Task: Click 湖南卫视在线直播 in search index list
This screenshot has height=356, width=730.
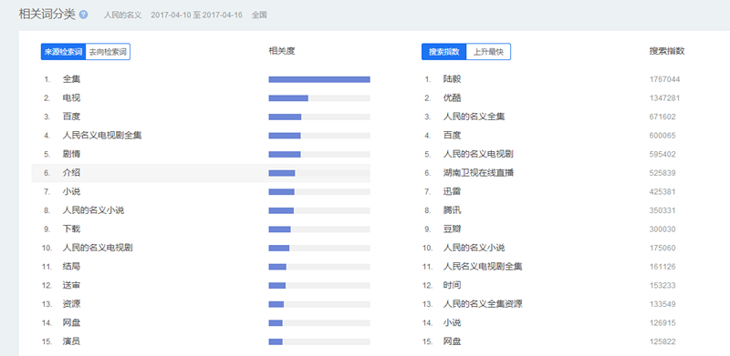Action: [x=478, y=173]
